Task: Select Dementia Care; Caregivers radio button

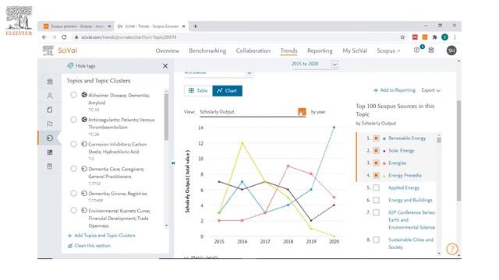Action: [73, 169]
